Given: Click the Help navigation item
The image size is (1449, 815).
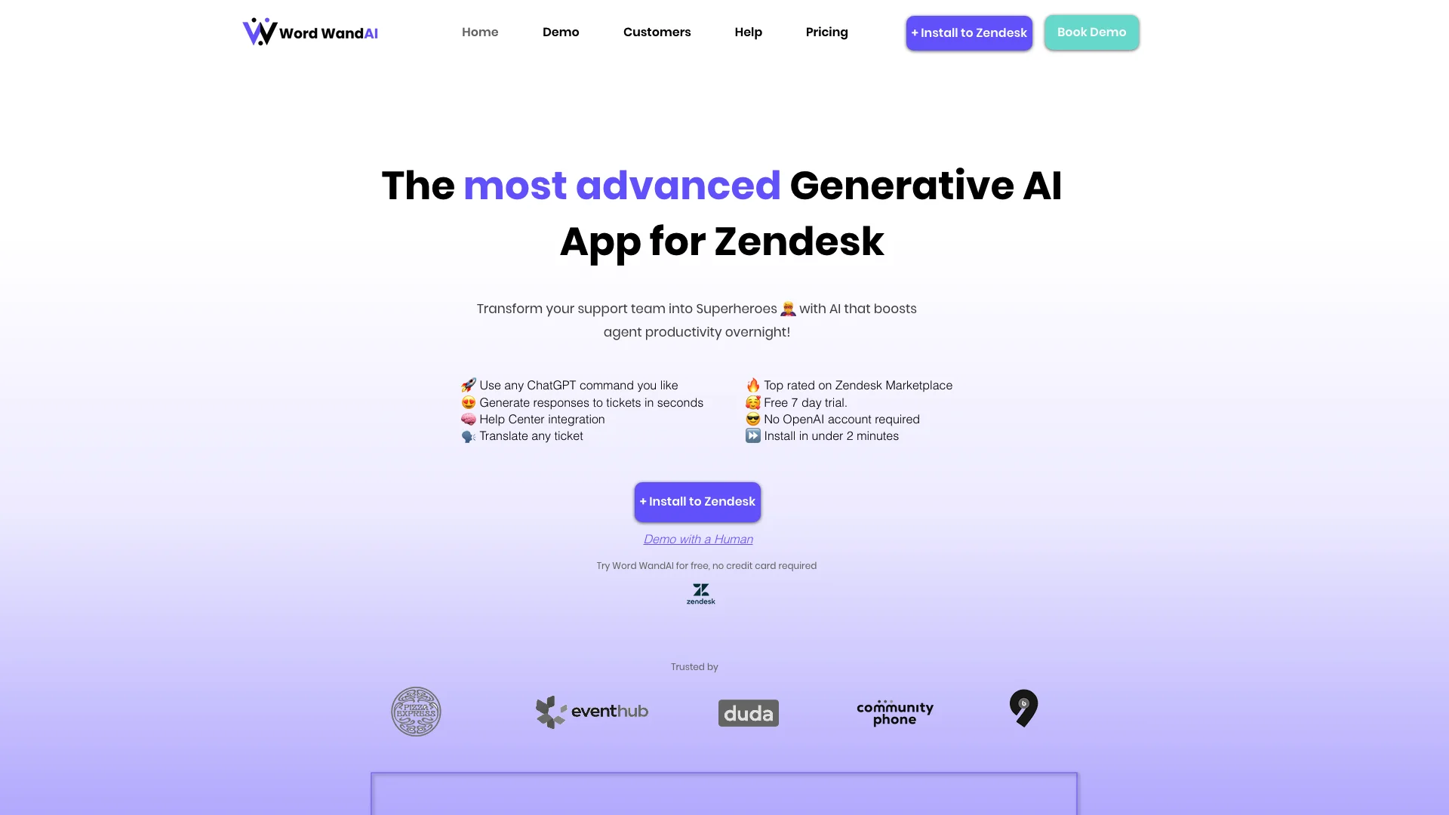Looking at the screenshot, I should pyautogui.click(x=749, y=32).
